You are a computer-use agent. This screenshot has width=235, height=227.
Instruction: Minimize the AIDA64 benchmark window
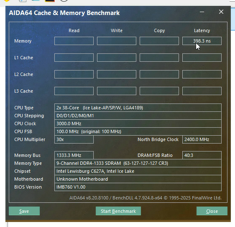(x=202, y=12)
